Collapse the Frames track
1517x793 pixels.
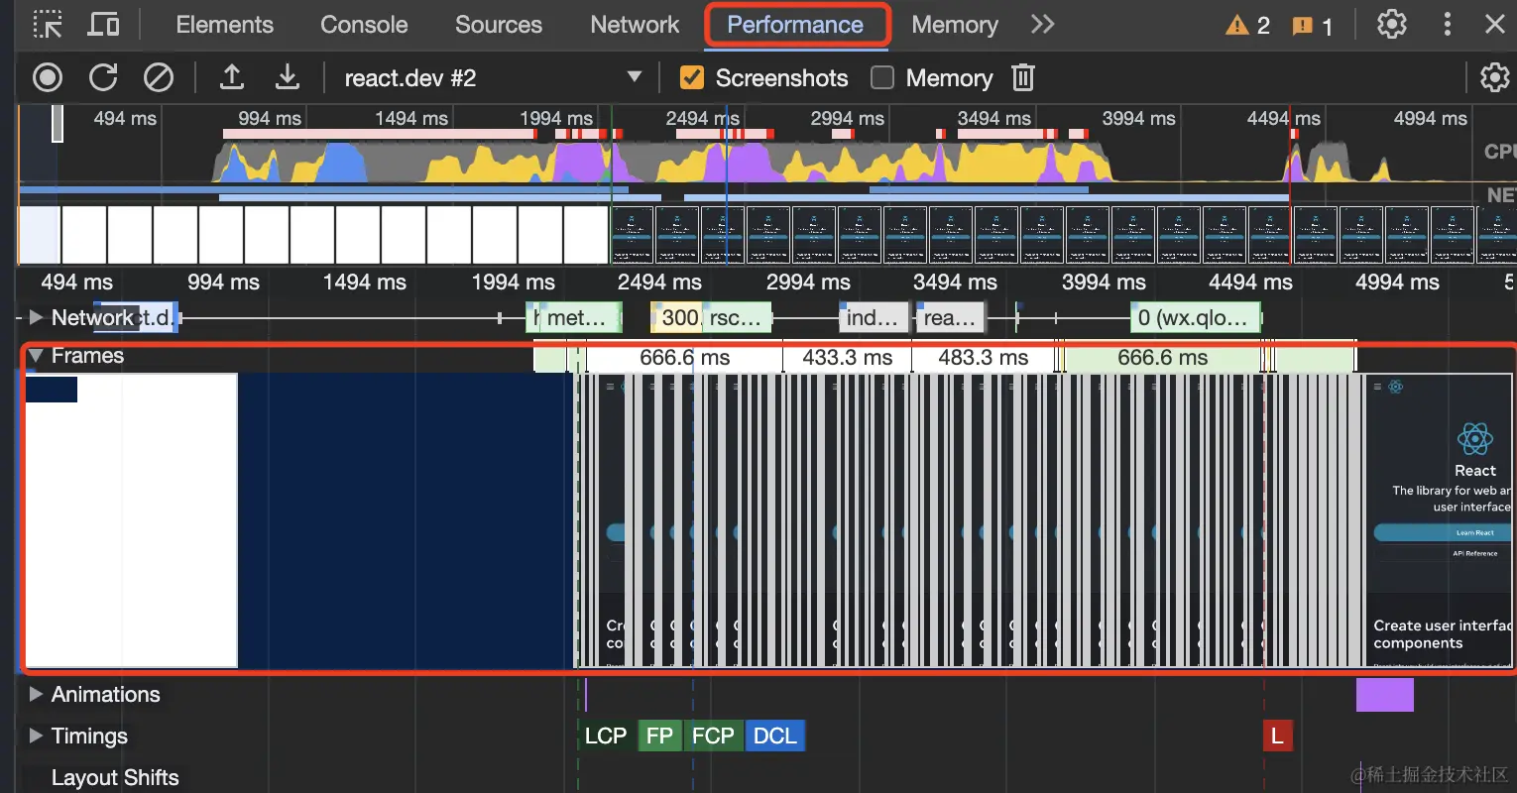pyautogui.click(x=37, y=355)
